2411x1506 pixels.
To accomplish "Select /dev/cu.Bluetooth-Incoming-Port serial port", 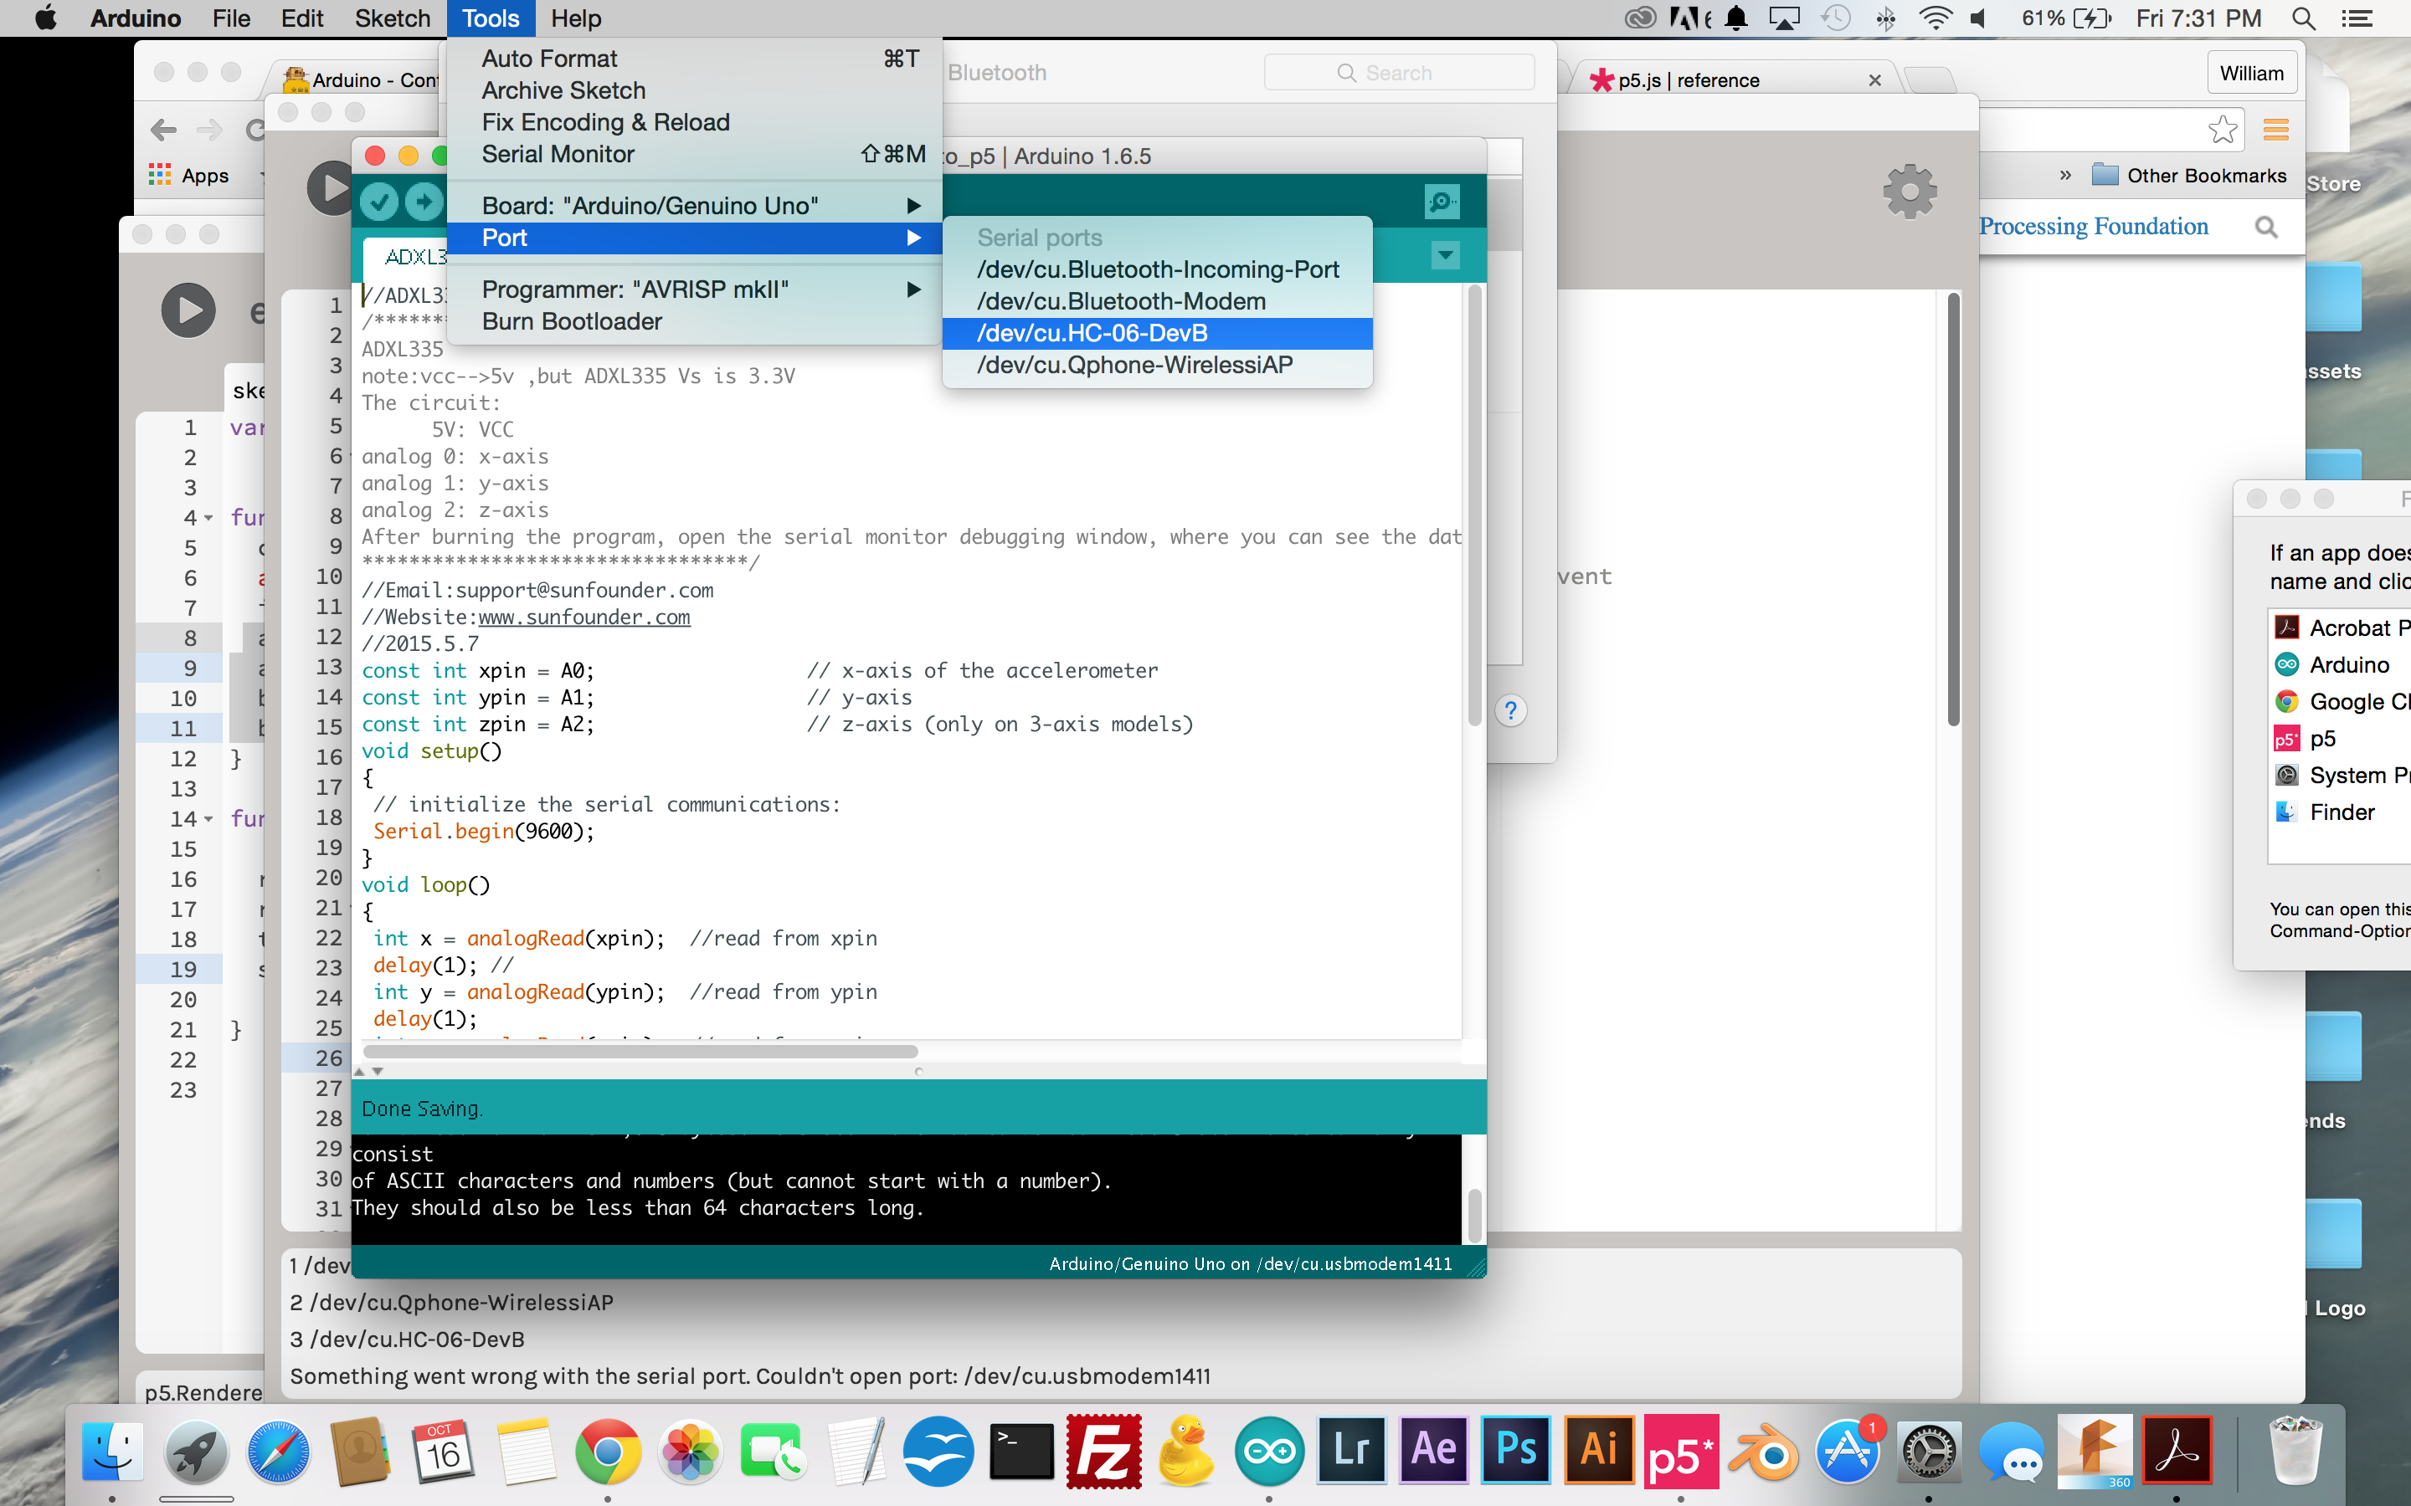I will point(1157,270).
